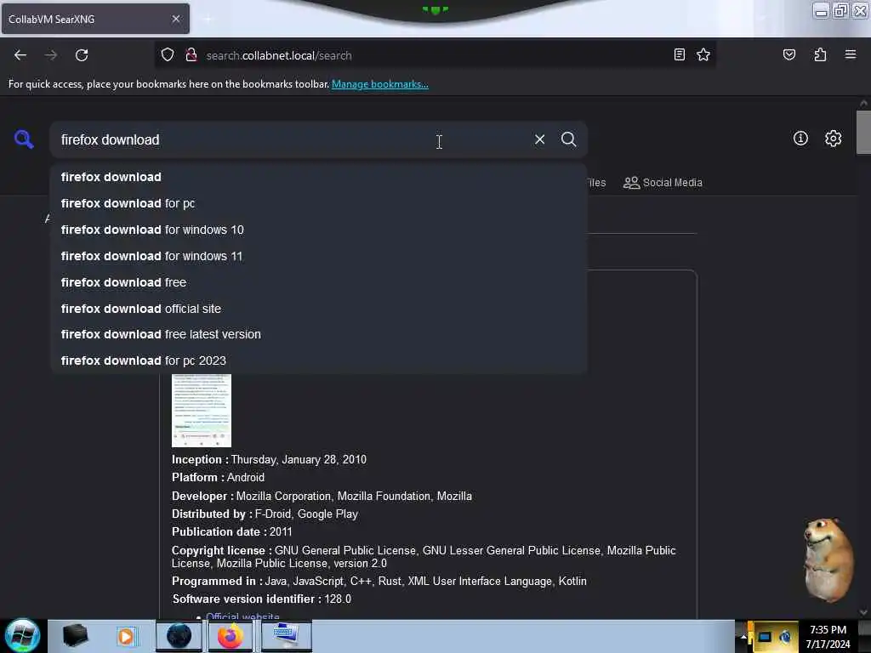Open the Extensions puzzle icon
This screenshot has width=871, height=653.
[x=820, y=54]
